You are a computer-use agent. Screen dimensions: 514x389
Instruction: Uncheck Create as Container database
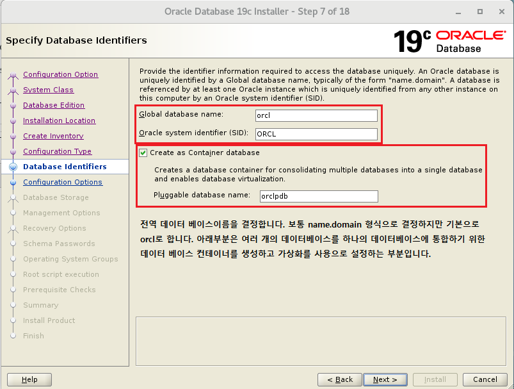143,153
